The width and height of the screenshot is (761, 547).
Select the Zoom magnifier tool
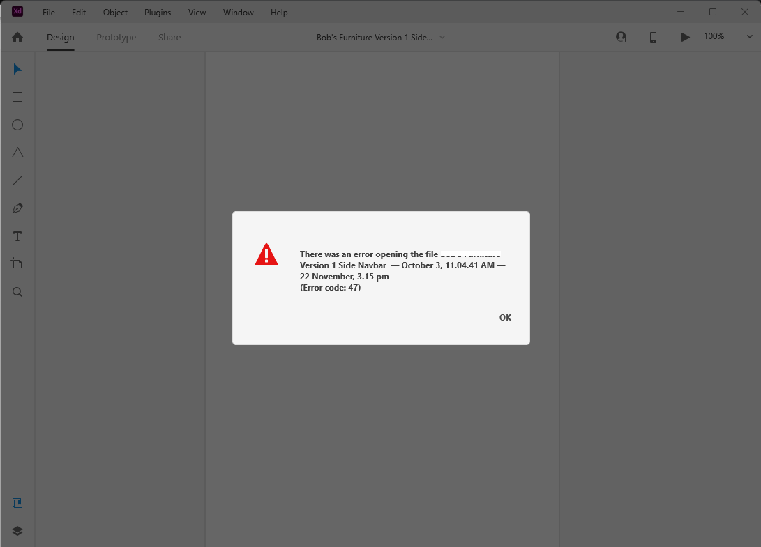(17, 292)
